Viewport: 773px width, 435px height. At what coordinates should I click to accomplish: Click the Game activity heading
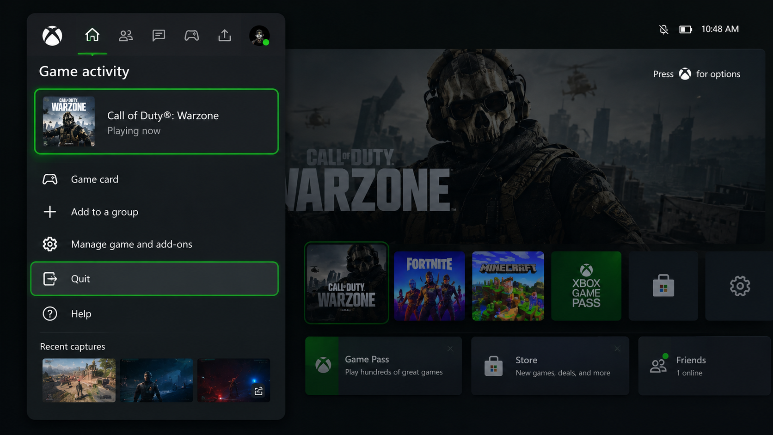84,72
